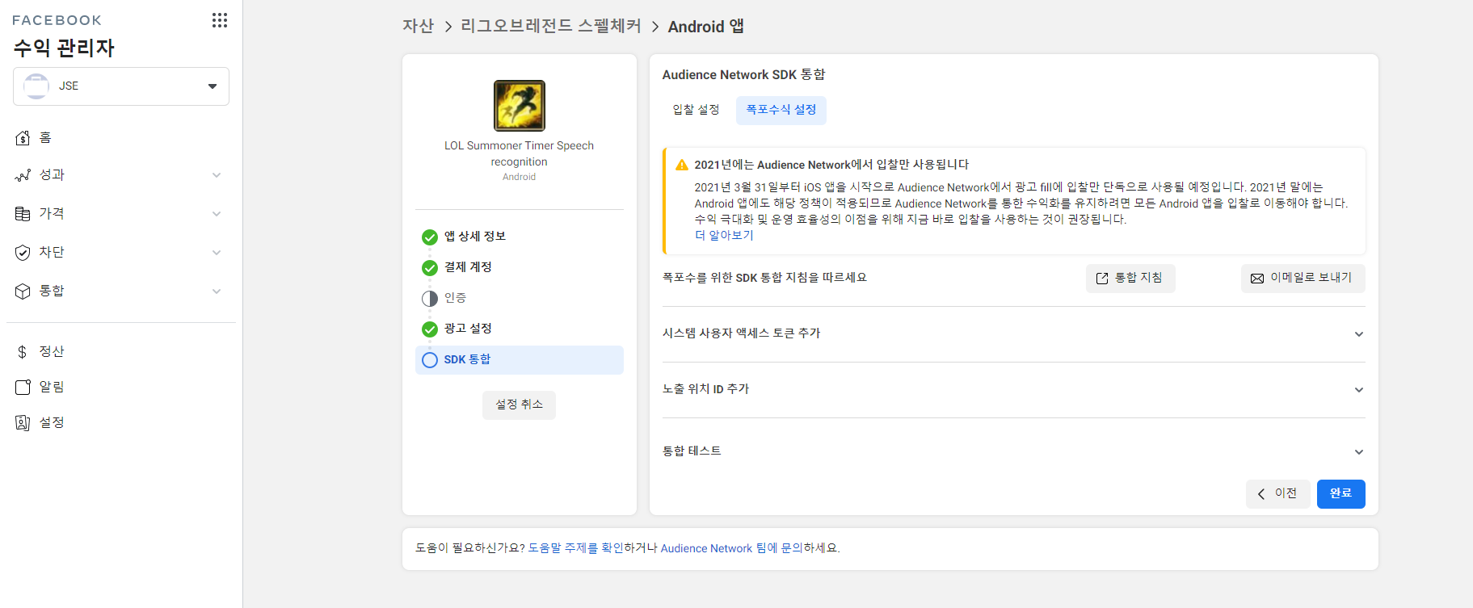Expand 노출 위치 ID 추가 section
This screenshot has height=608, width=1473.
click(1014, 389)
